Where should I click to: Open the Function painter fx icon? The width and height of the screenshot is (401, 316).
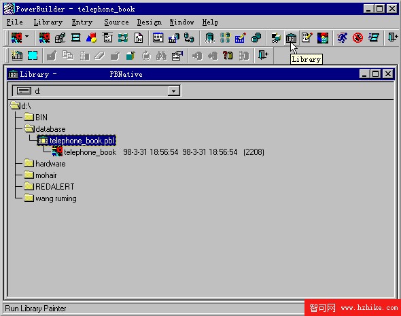point(139,38)
